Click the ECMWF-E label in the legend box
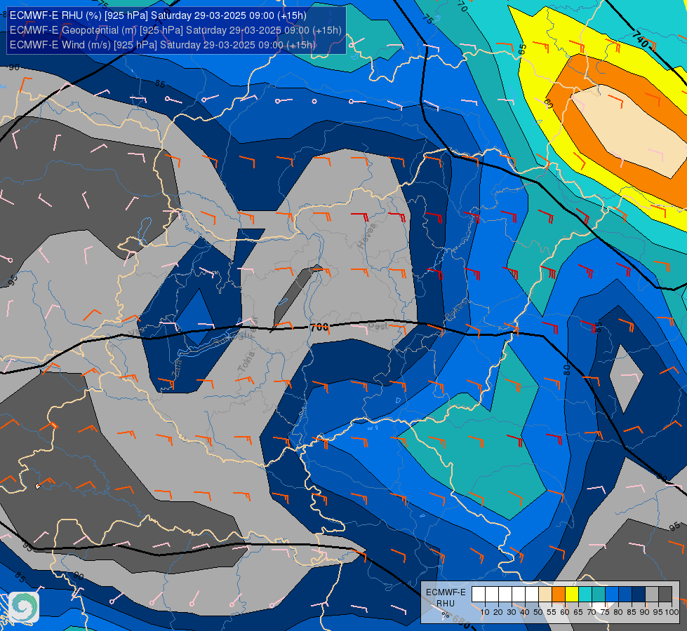687x631 pixels. 446,592
